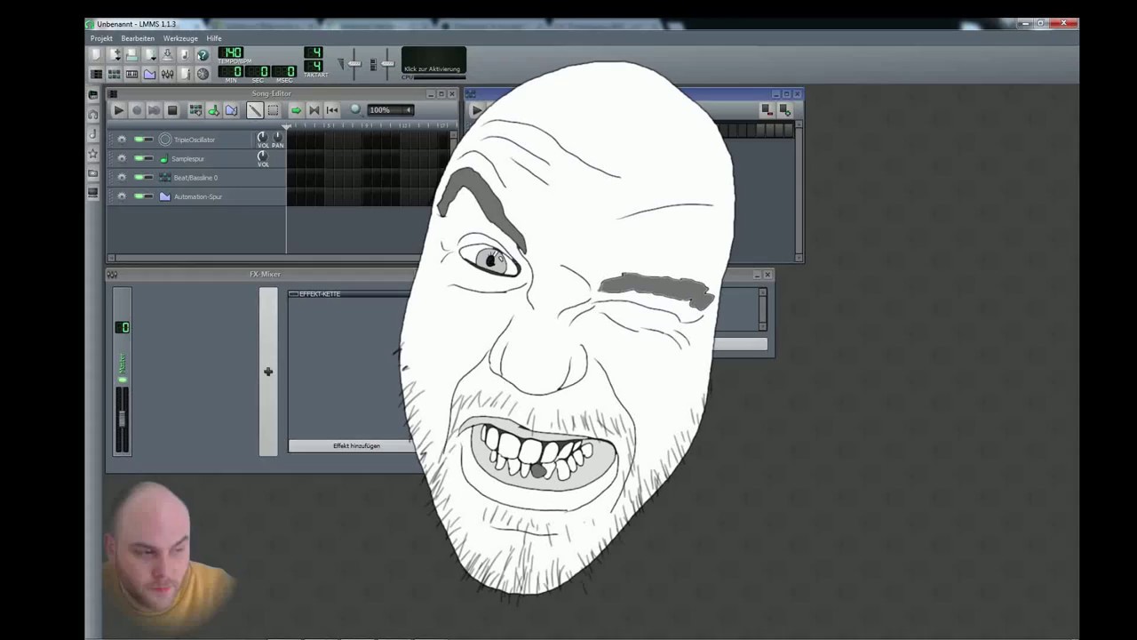Click the TripleOscillator PAN knob
Image resolution: width=1137 pixels, height=640 pixels.
tap(277, 137)
